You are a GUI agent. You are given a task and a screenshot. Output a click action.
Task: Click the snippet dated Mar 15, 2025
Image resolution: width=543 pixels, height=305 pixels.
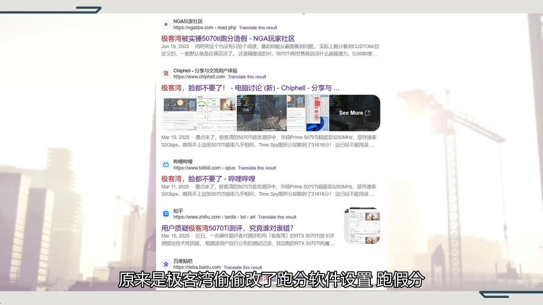pos(248,240)
